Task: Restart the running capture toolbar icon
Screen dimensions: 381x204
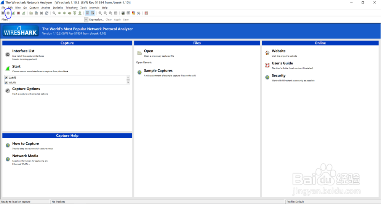Action: coord(24,13)
